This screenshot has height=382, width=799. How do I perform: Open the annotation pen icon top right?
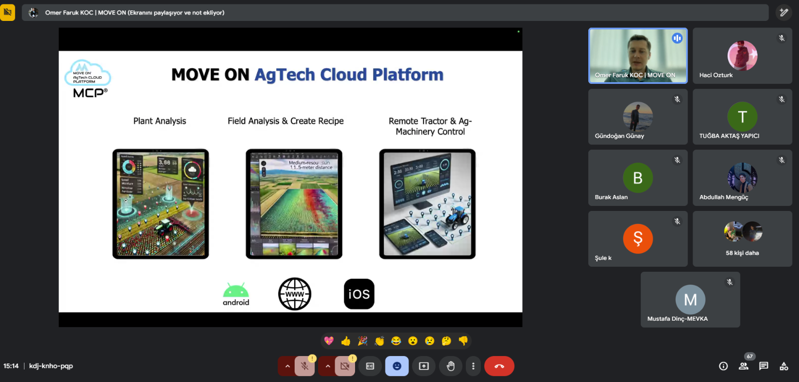784,12
